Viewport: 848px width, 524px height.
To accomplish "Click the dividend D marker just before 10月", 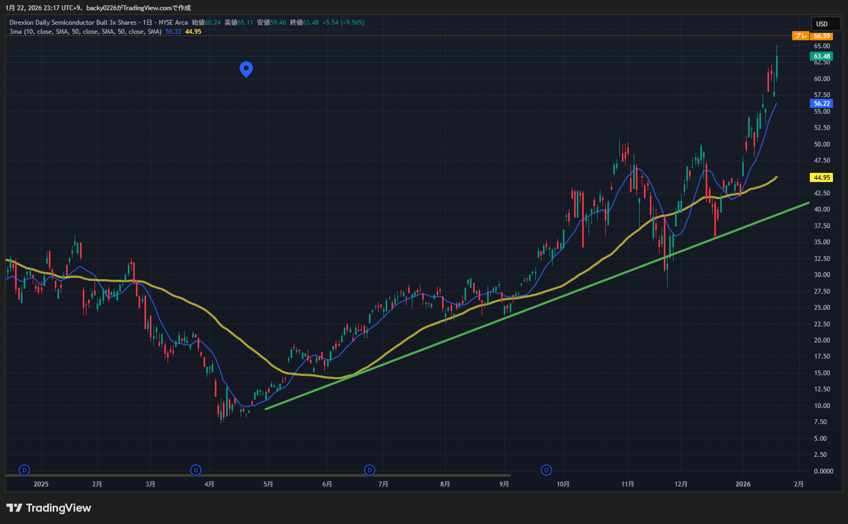I will [x=546, y=470].
